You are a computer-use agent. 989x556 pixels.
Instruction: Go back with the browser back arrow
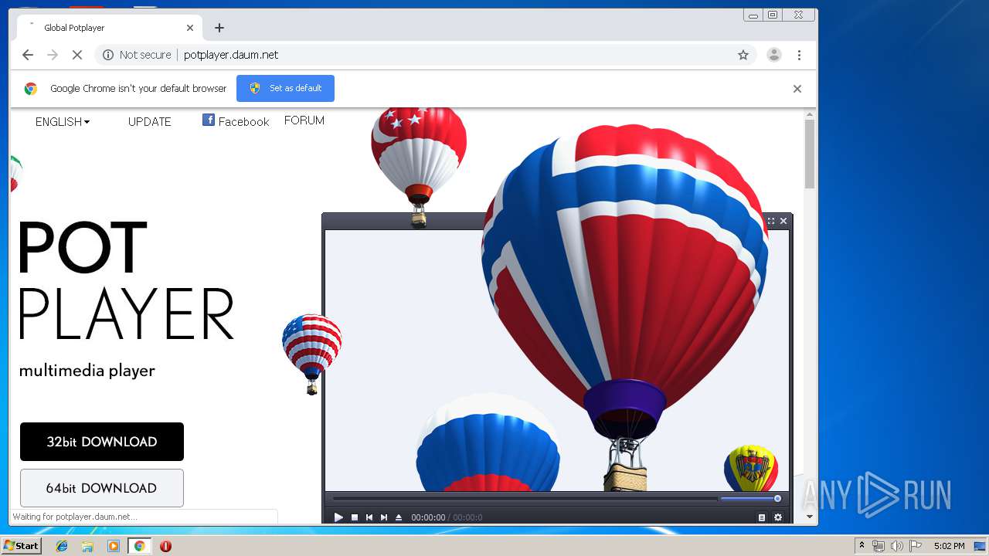click(x=28, y=55)
